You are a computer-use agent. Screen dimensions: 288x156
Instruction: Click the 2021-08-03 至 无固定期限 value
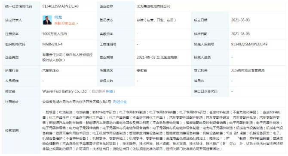coord(157,57)
